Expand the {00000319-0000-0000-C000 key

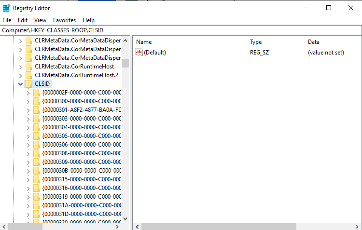[28, 197]
